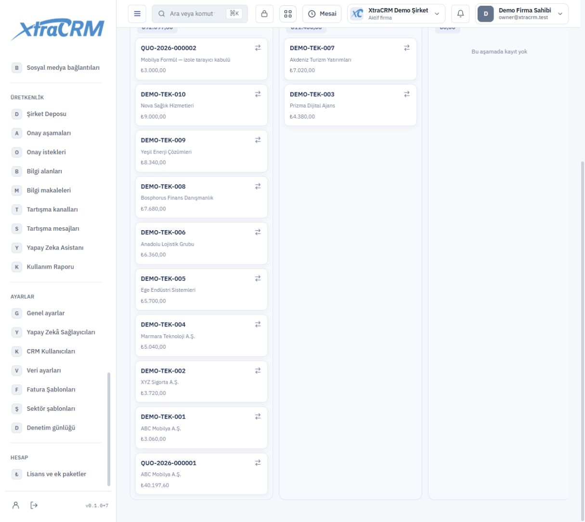Open quote card DEMO-TEK-010 title
The image size is (585, 522).
163,94
